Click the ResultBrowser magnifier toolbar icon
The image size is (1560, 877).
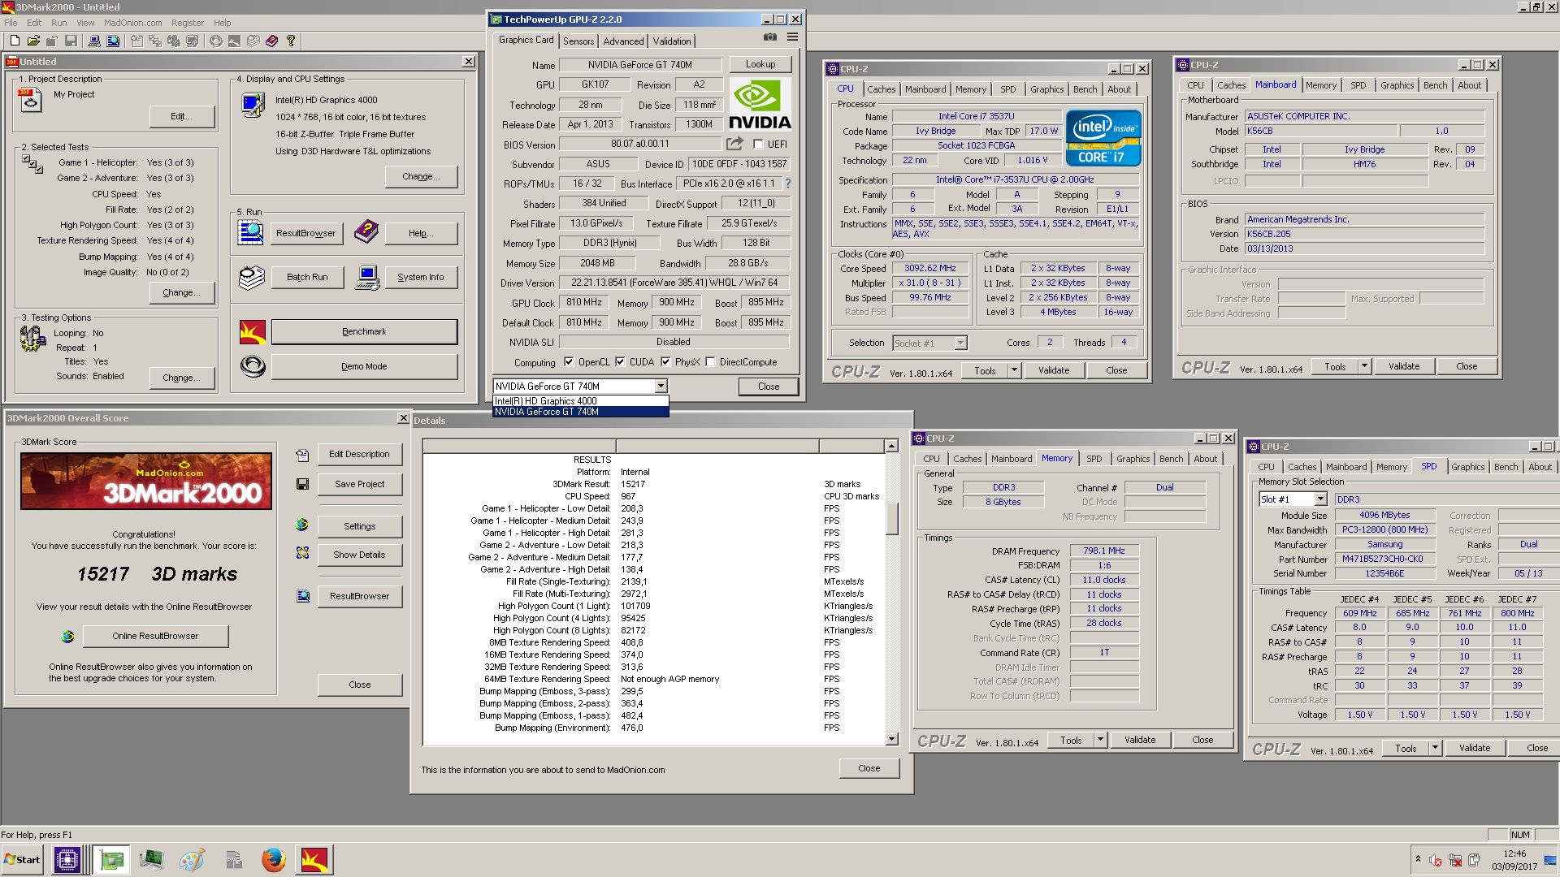113,41
